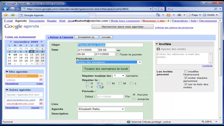Select 10 in the November mini calendar
224x126 pixels.
[15, 55]
